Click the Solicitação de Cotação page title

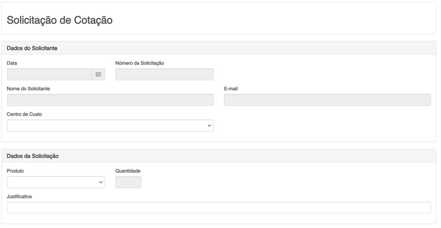(59, 20)
